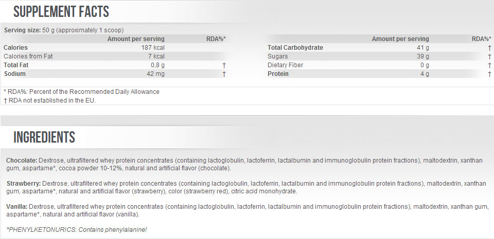Select the Vanilla flavor label
Viewport: 494px width, 239px height.
pyautogui.click(x=17, y=207)
